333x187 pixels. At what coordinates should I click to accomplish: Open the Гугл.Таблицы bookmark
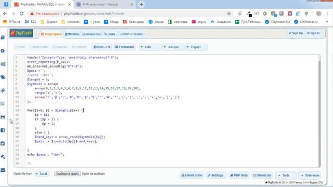coord(248,22)
